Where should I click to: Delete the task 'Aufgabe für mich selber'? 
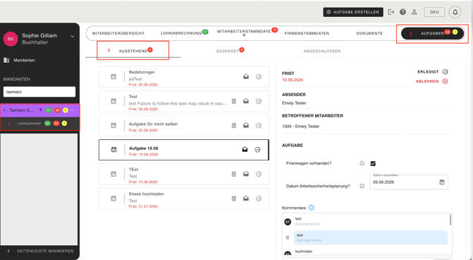coord(234,125)
